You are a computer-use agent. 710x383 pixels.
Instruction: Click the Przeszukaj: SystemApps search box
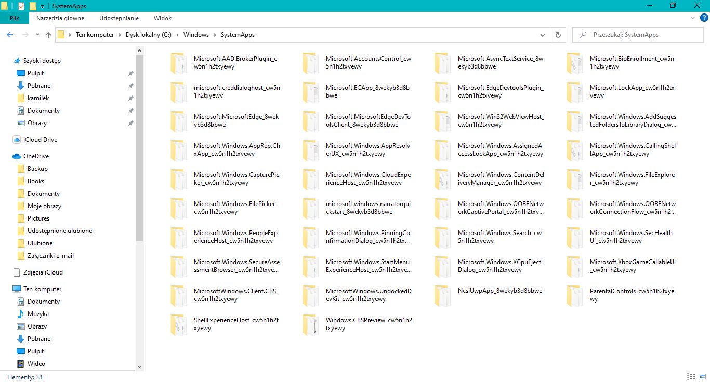(638, 35)
